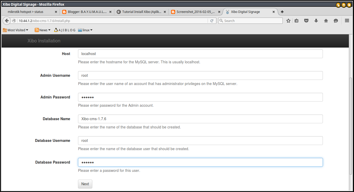Click the Next button
This screenshot has height=192, width=354.
pos(85,184)
